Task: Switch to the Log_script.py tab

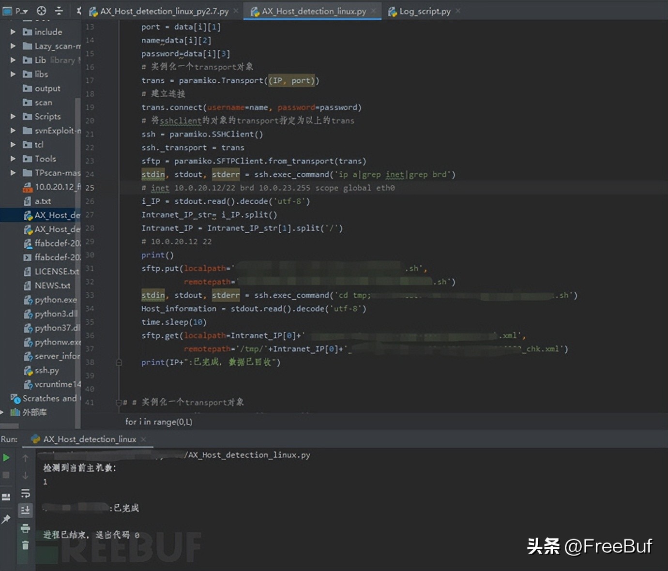Action: coord(425,11)
